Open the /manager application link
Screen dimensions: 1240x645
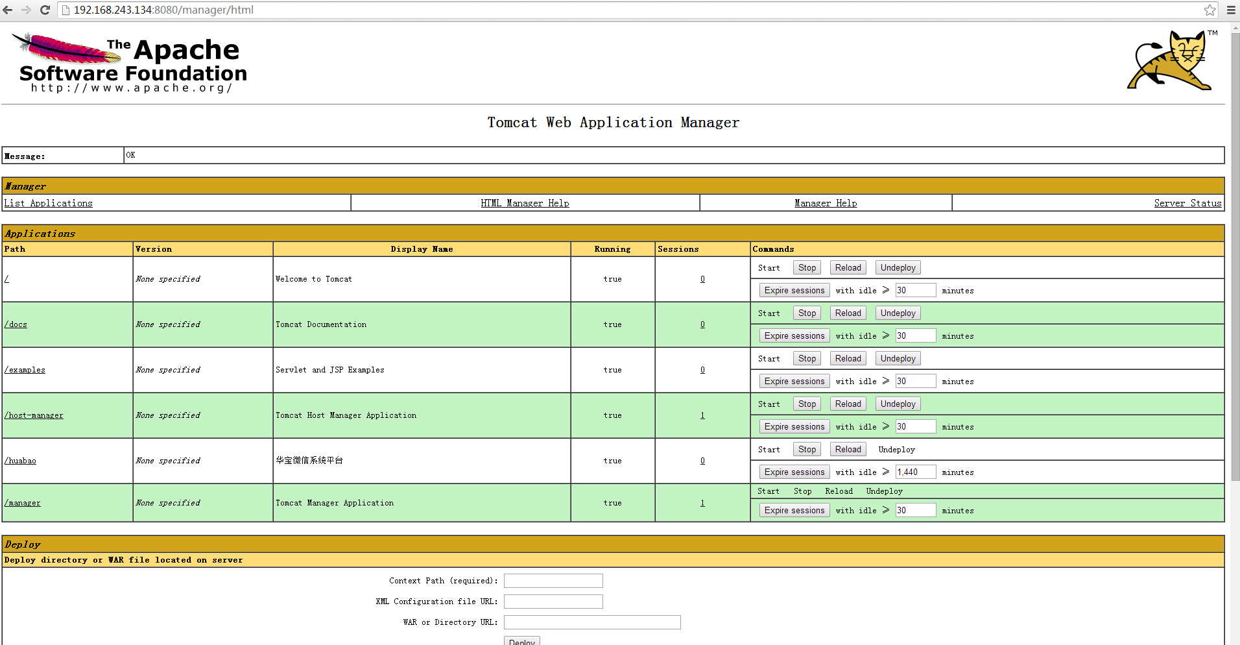[23, 503]
